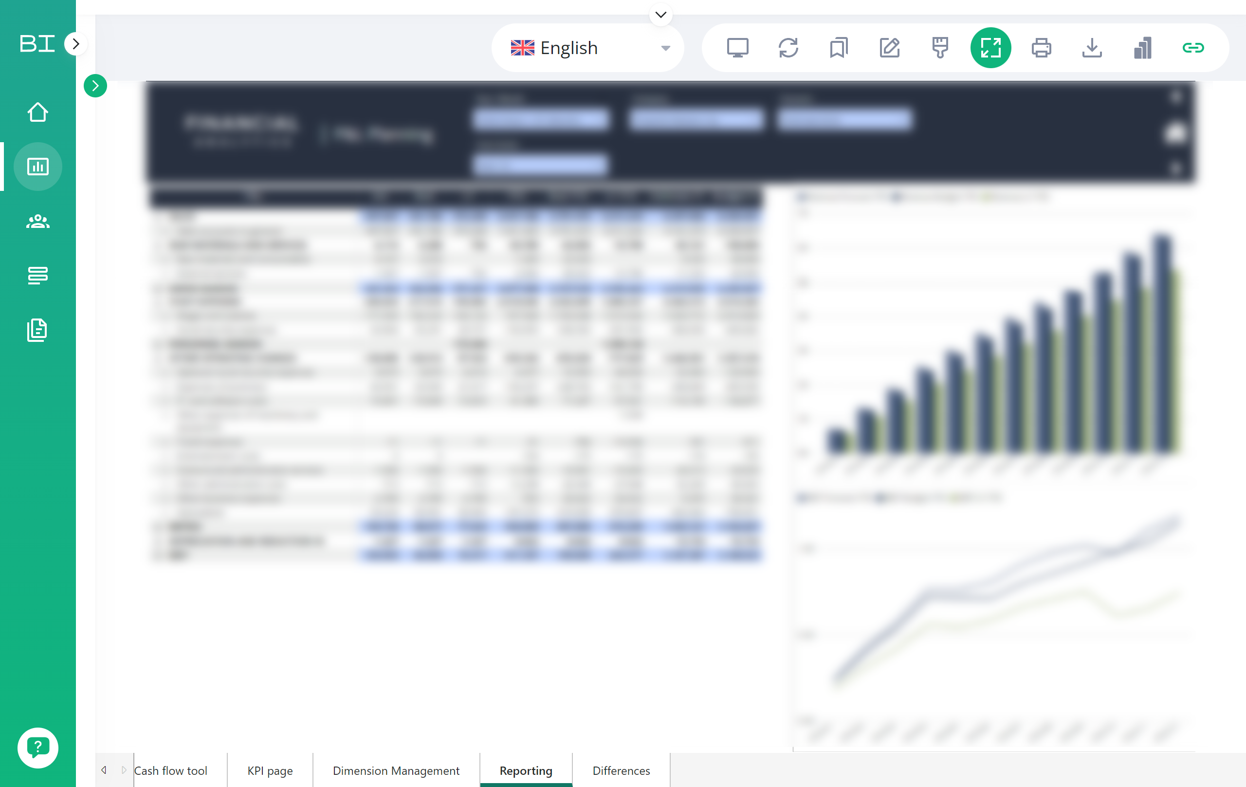Open the users group icon
Viewport: 1246px width, 787px height.
38,222
